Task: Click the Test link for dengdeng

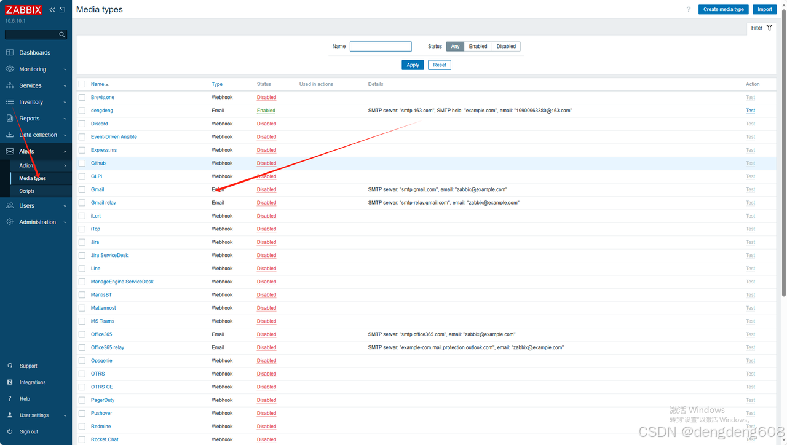Action: pos(750,111)
